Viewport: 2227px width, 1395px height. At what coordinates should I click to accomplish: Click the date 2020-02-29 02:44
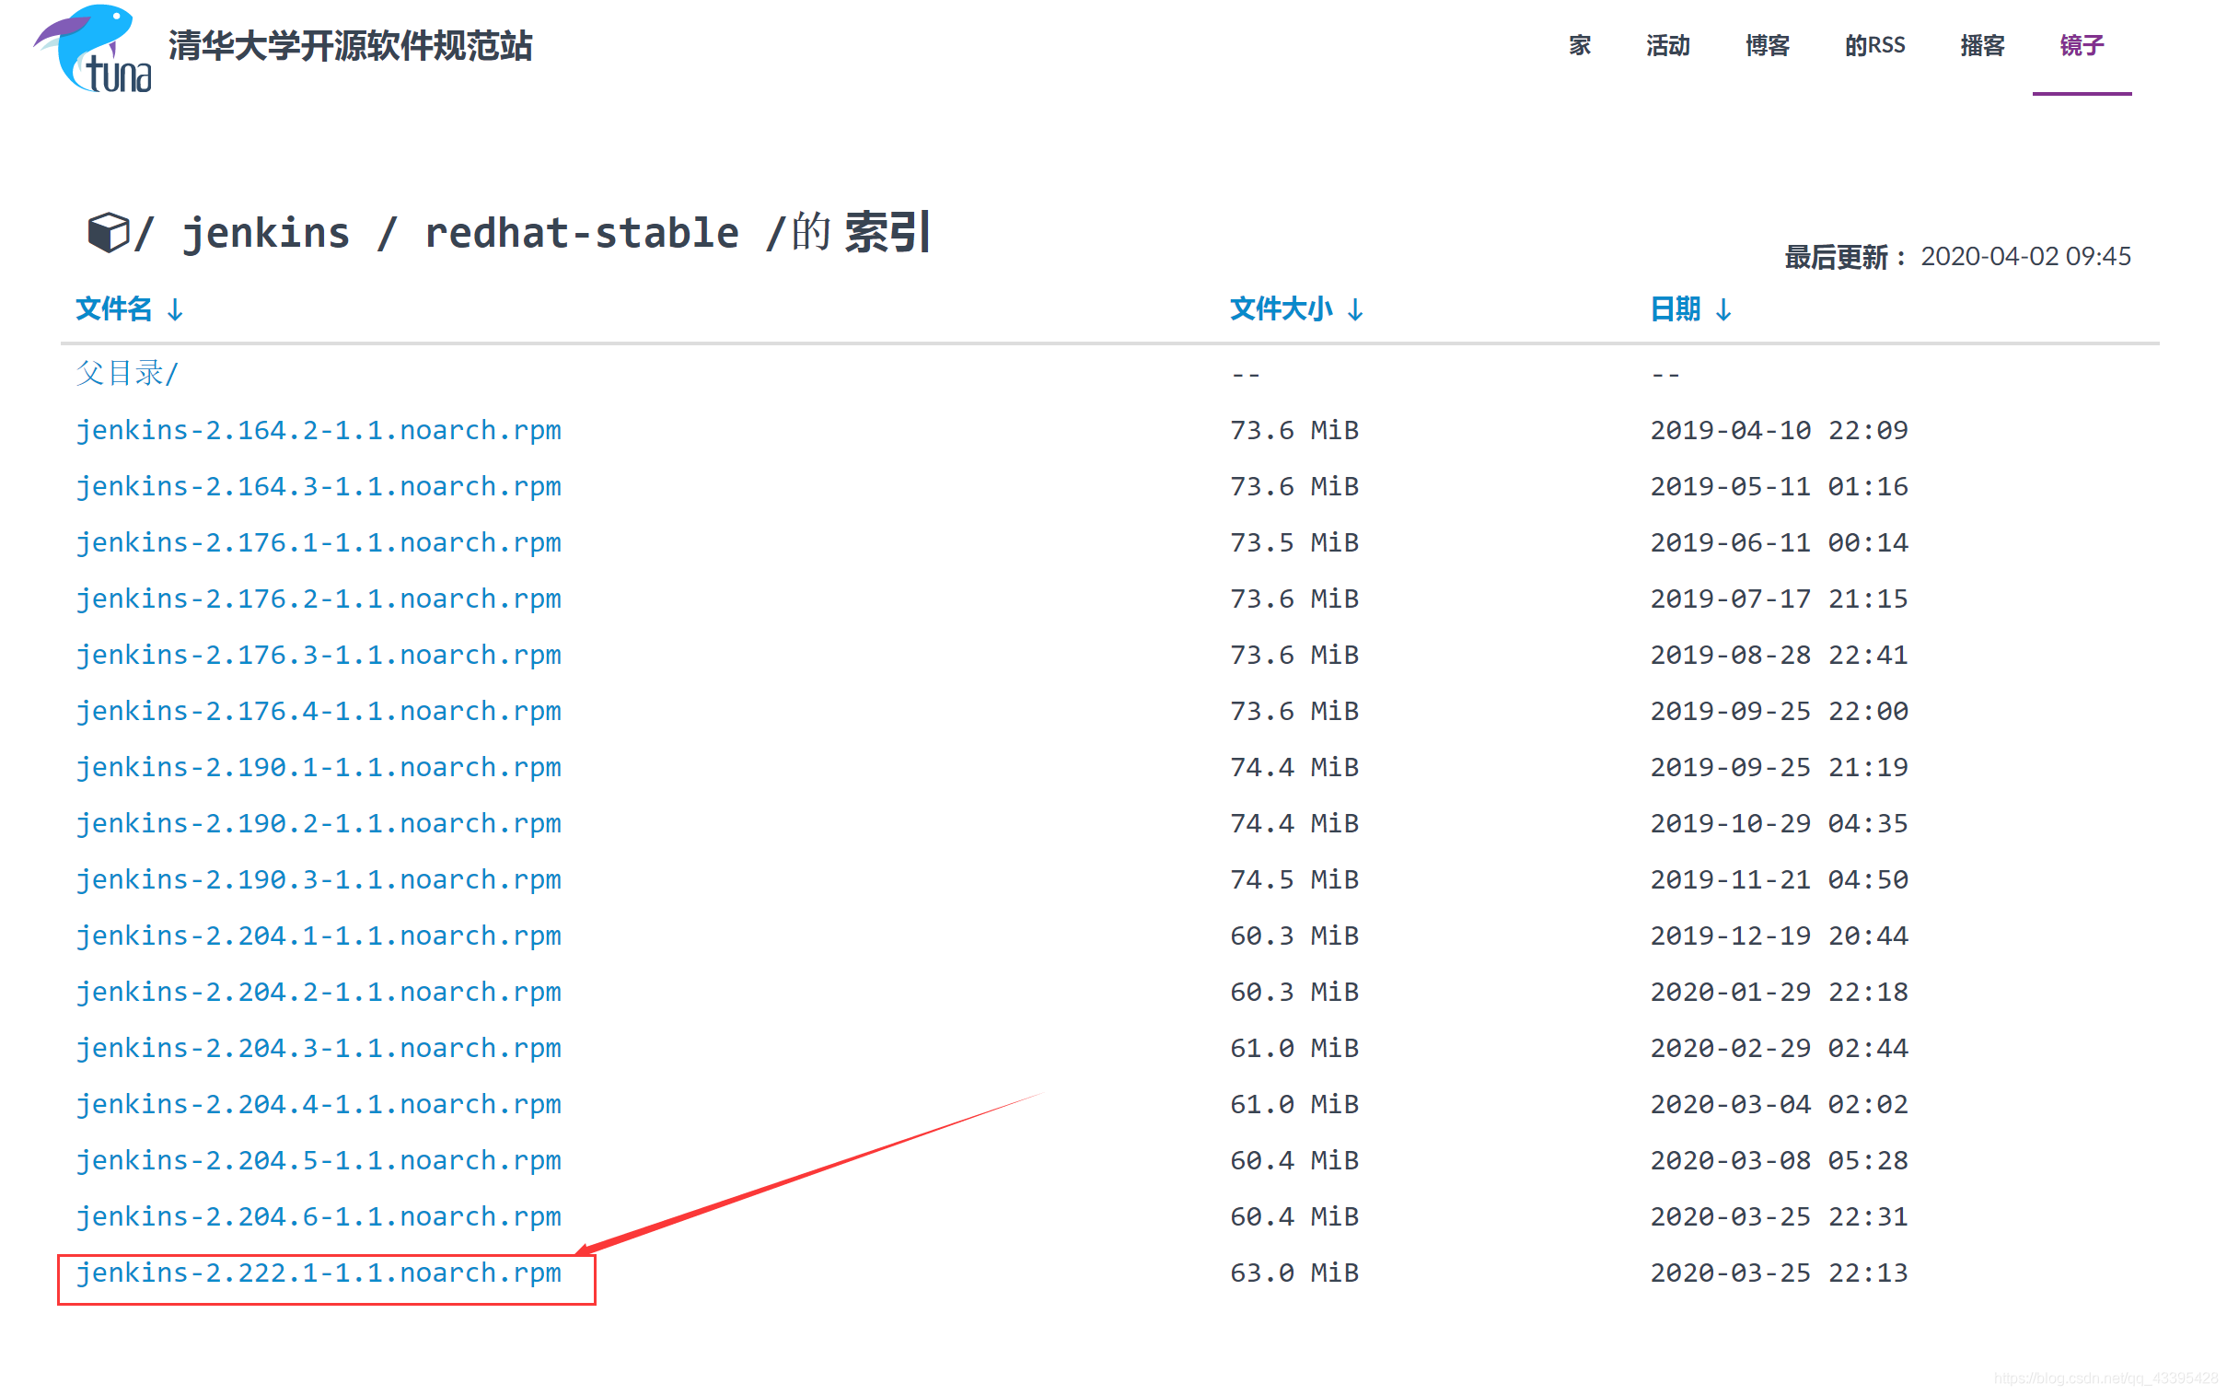pos(1779,1049)
